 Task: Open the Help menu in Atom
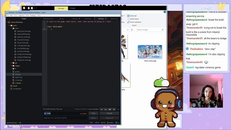(x=39, y=16)
